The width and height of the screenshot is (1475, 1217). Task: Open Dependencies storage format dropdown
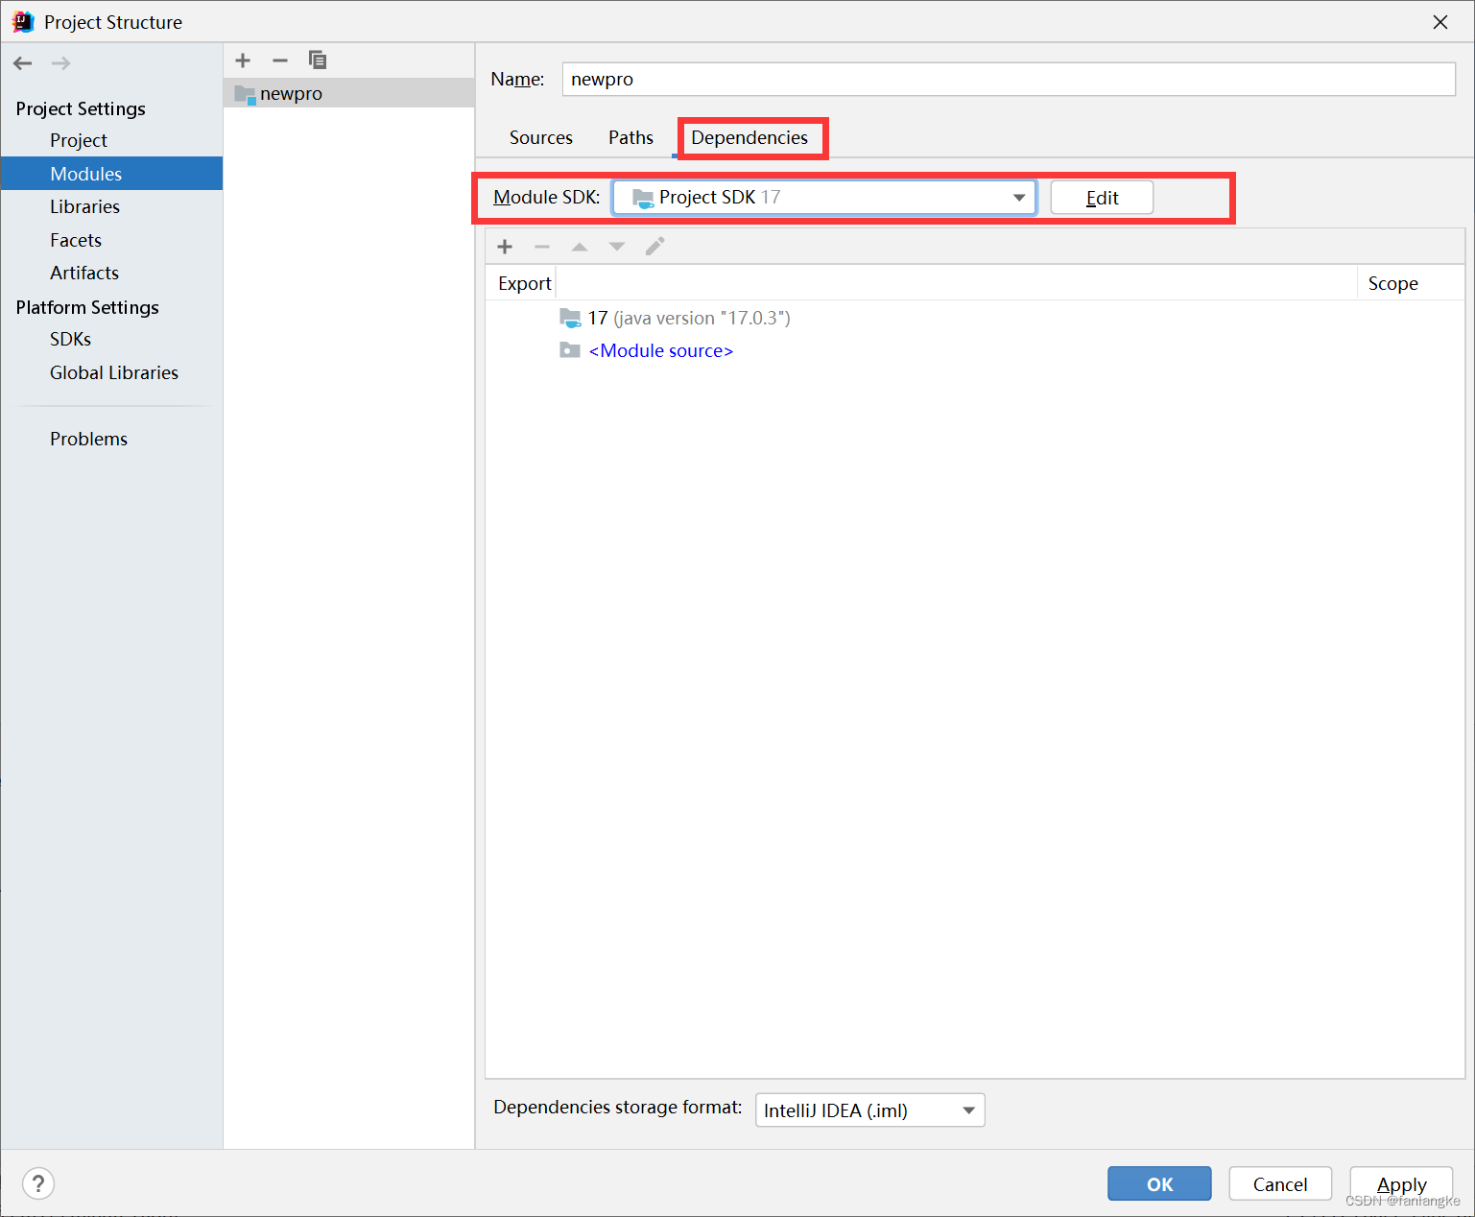pyautogui.click(x=870, y=1110)
